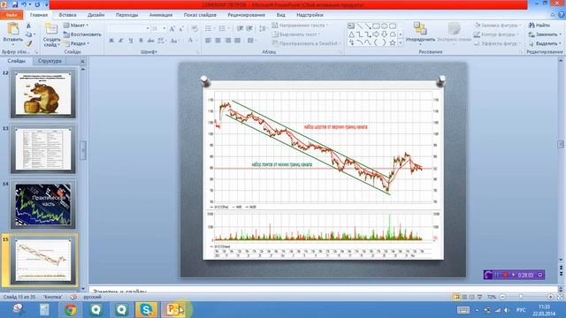Image resolution: width=566 pixels, height=318 pixels.
Task: Toggle underline formatting
Action: [x=131, y=41]
